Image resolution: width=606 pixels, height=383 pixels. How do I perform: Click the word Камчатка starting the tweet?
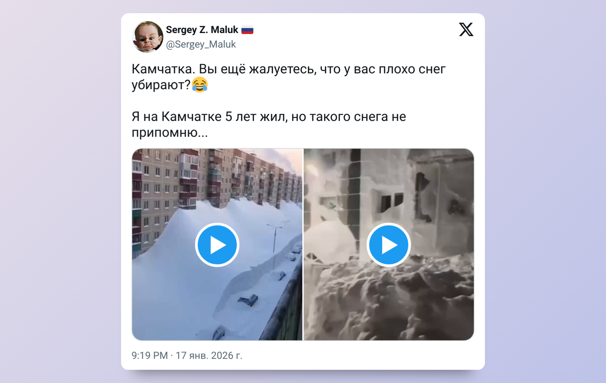[x=163, y=69]
